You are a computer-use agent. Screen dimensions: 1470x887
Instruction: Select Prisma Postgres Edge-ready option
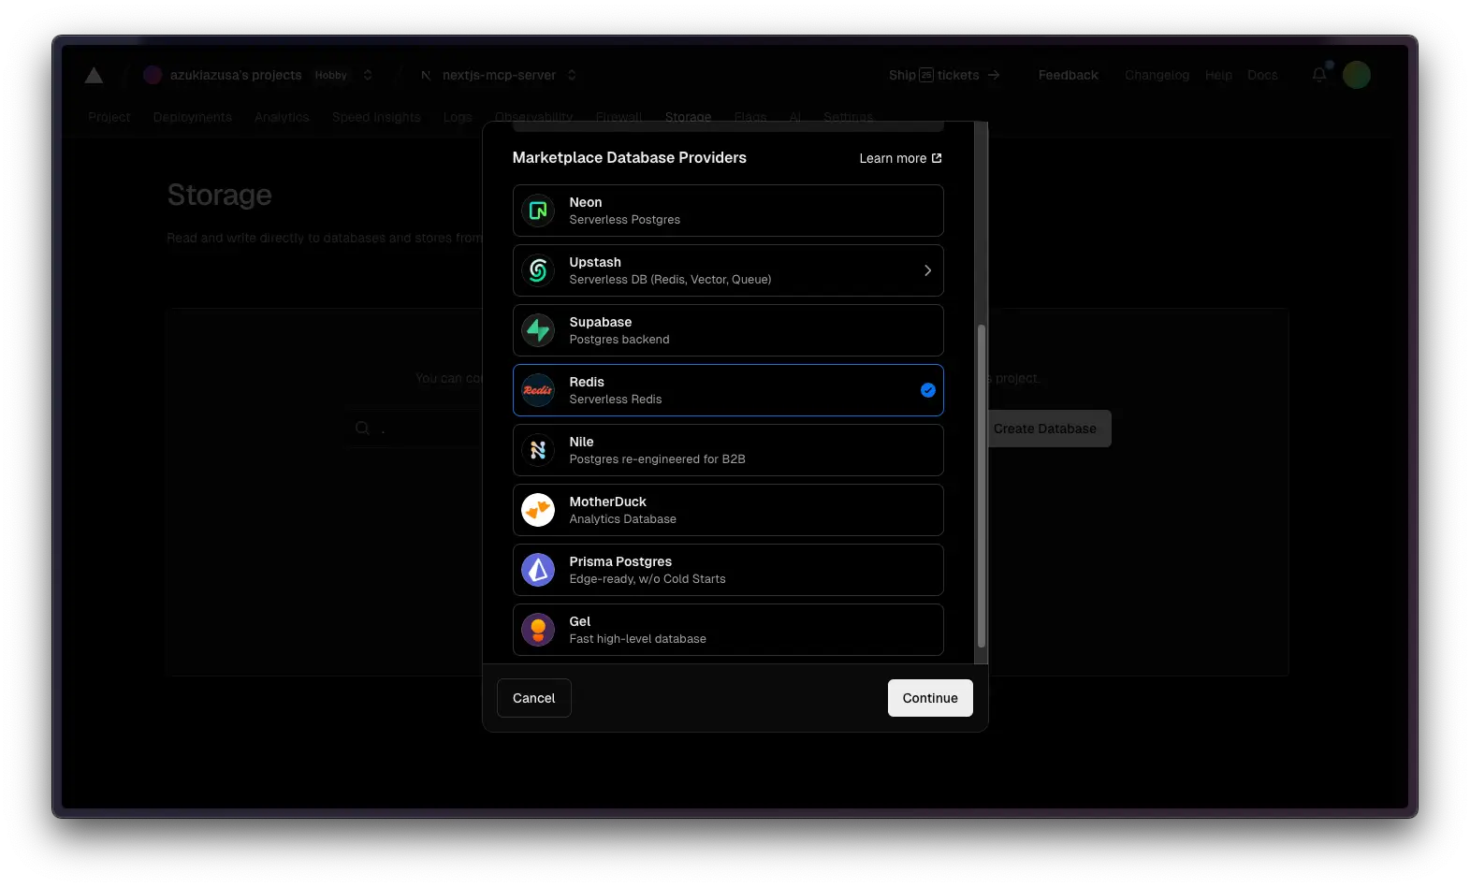click(728, 570)
